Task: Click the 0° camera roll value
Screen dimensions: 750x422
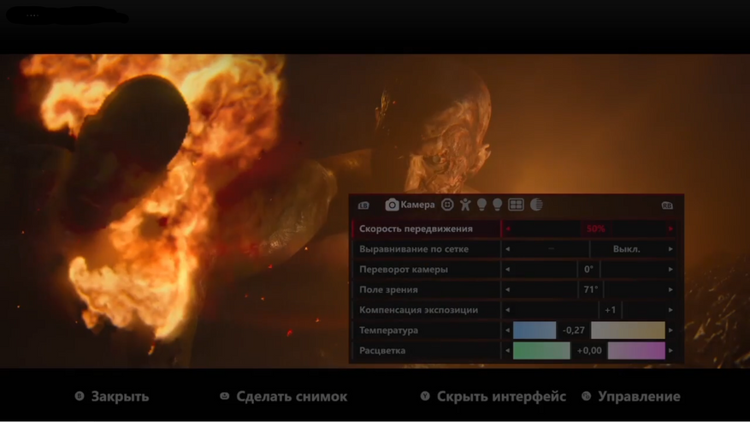Action: [588, 269]
